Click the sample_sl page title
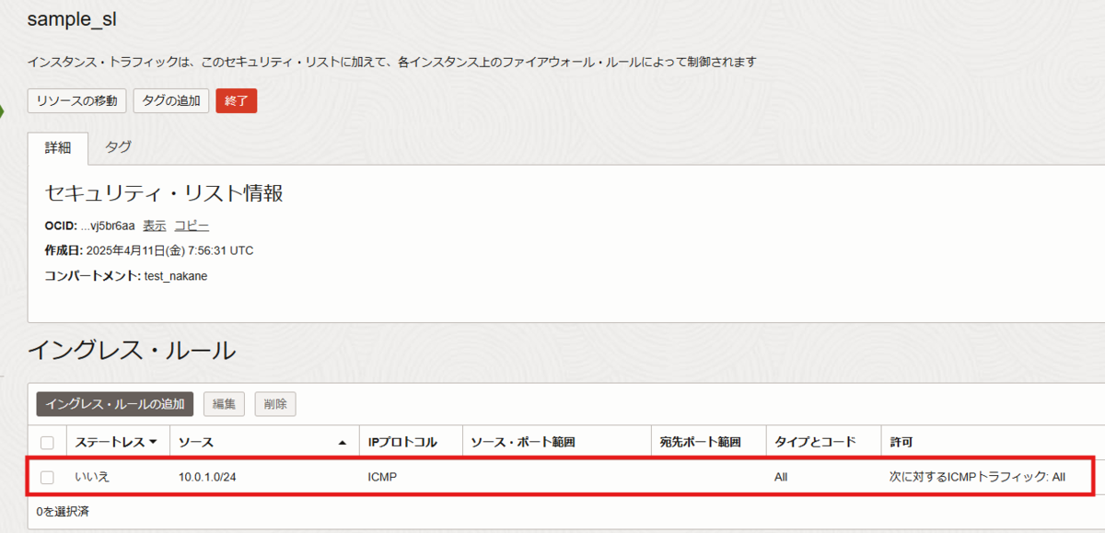This screenshot has height=533, width=1105. 72,19
